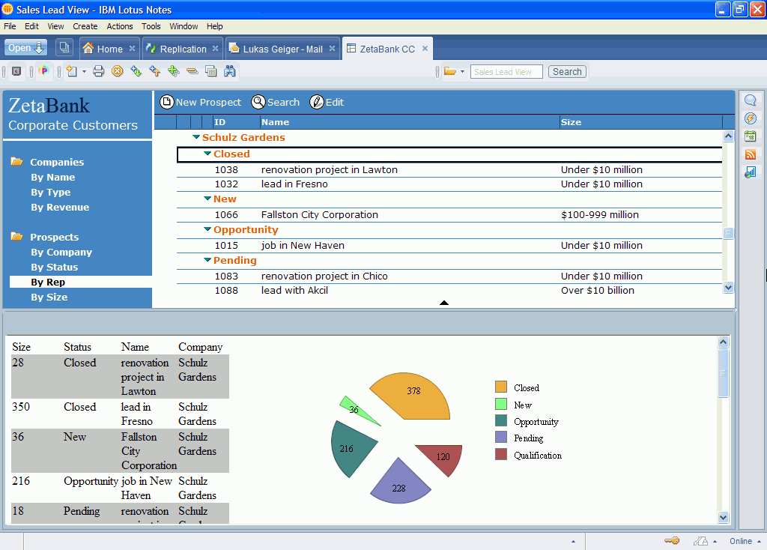Click the Prospects folder icon
The image size is (767, 550).
coord(17,236)
